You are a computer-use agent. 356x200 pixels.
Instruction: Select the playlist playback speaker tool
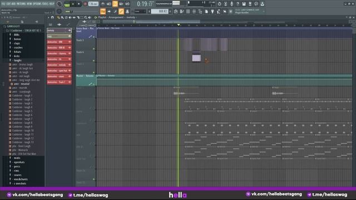tap(90, 17)
